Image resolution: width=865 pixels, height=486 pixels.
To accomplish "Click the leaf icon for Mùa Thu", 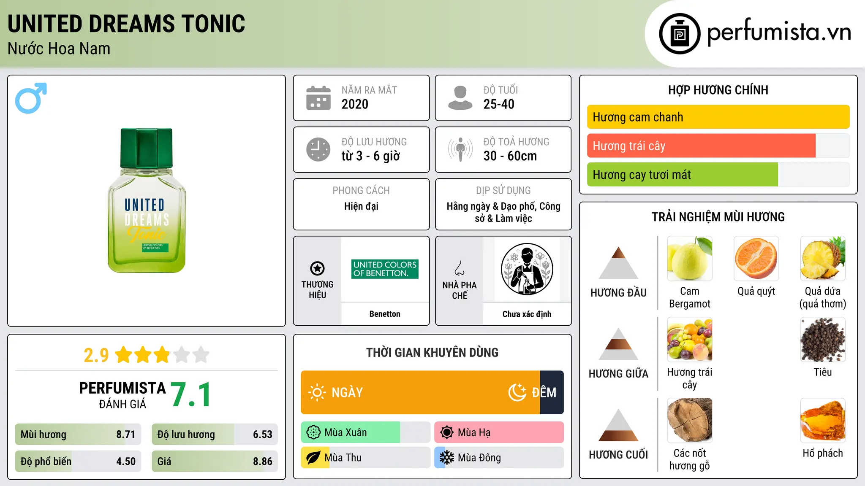I will [313, 458].
